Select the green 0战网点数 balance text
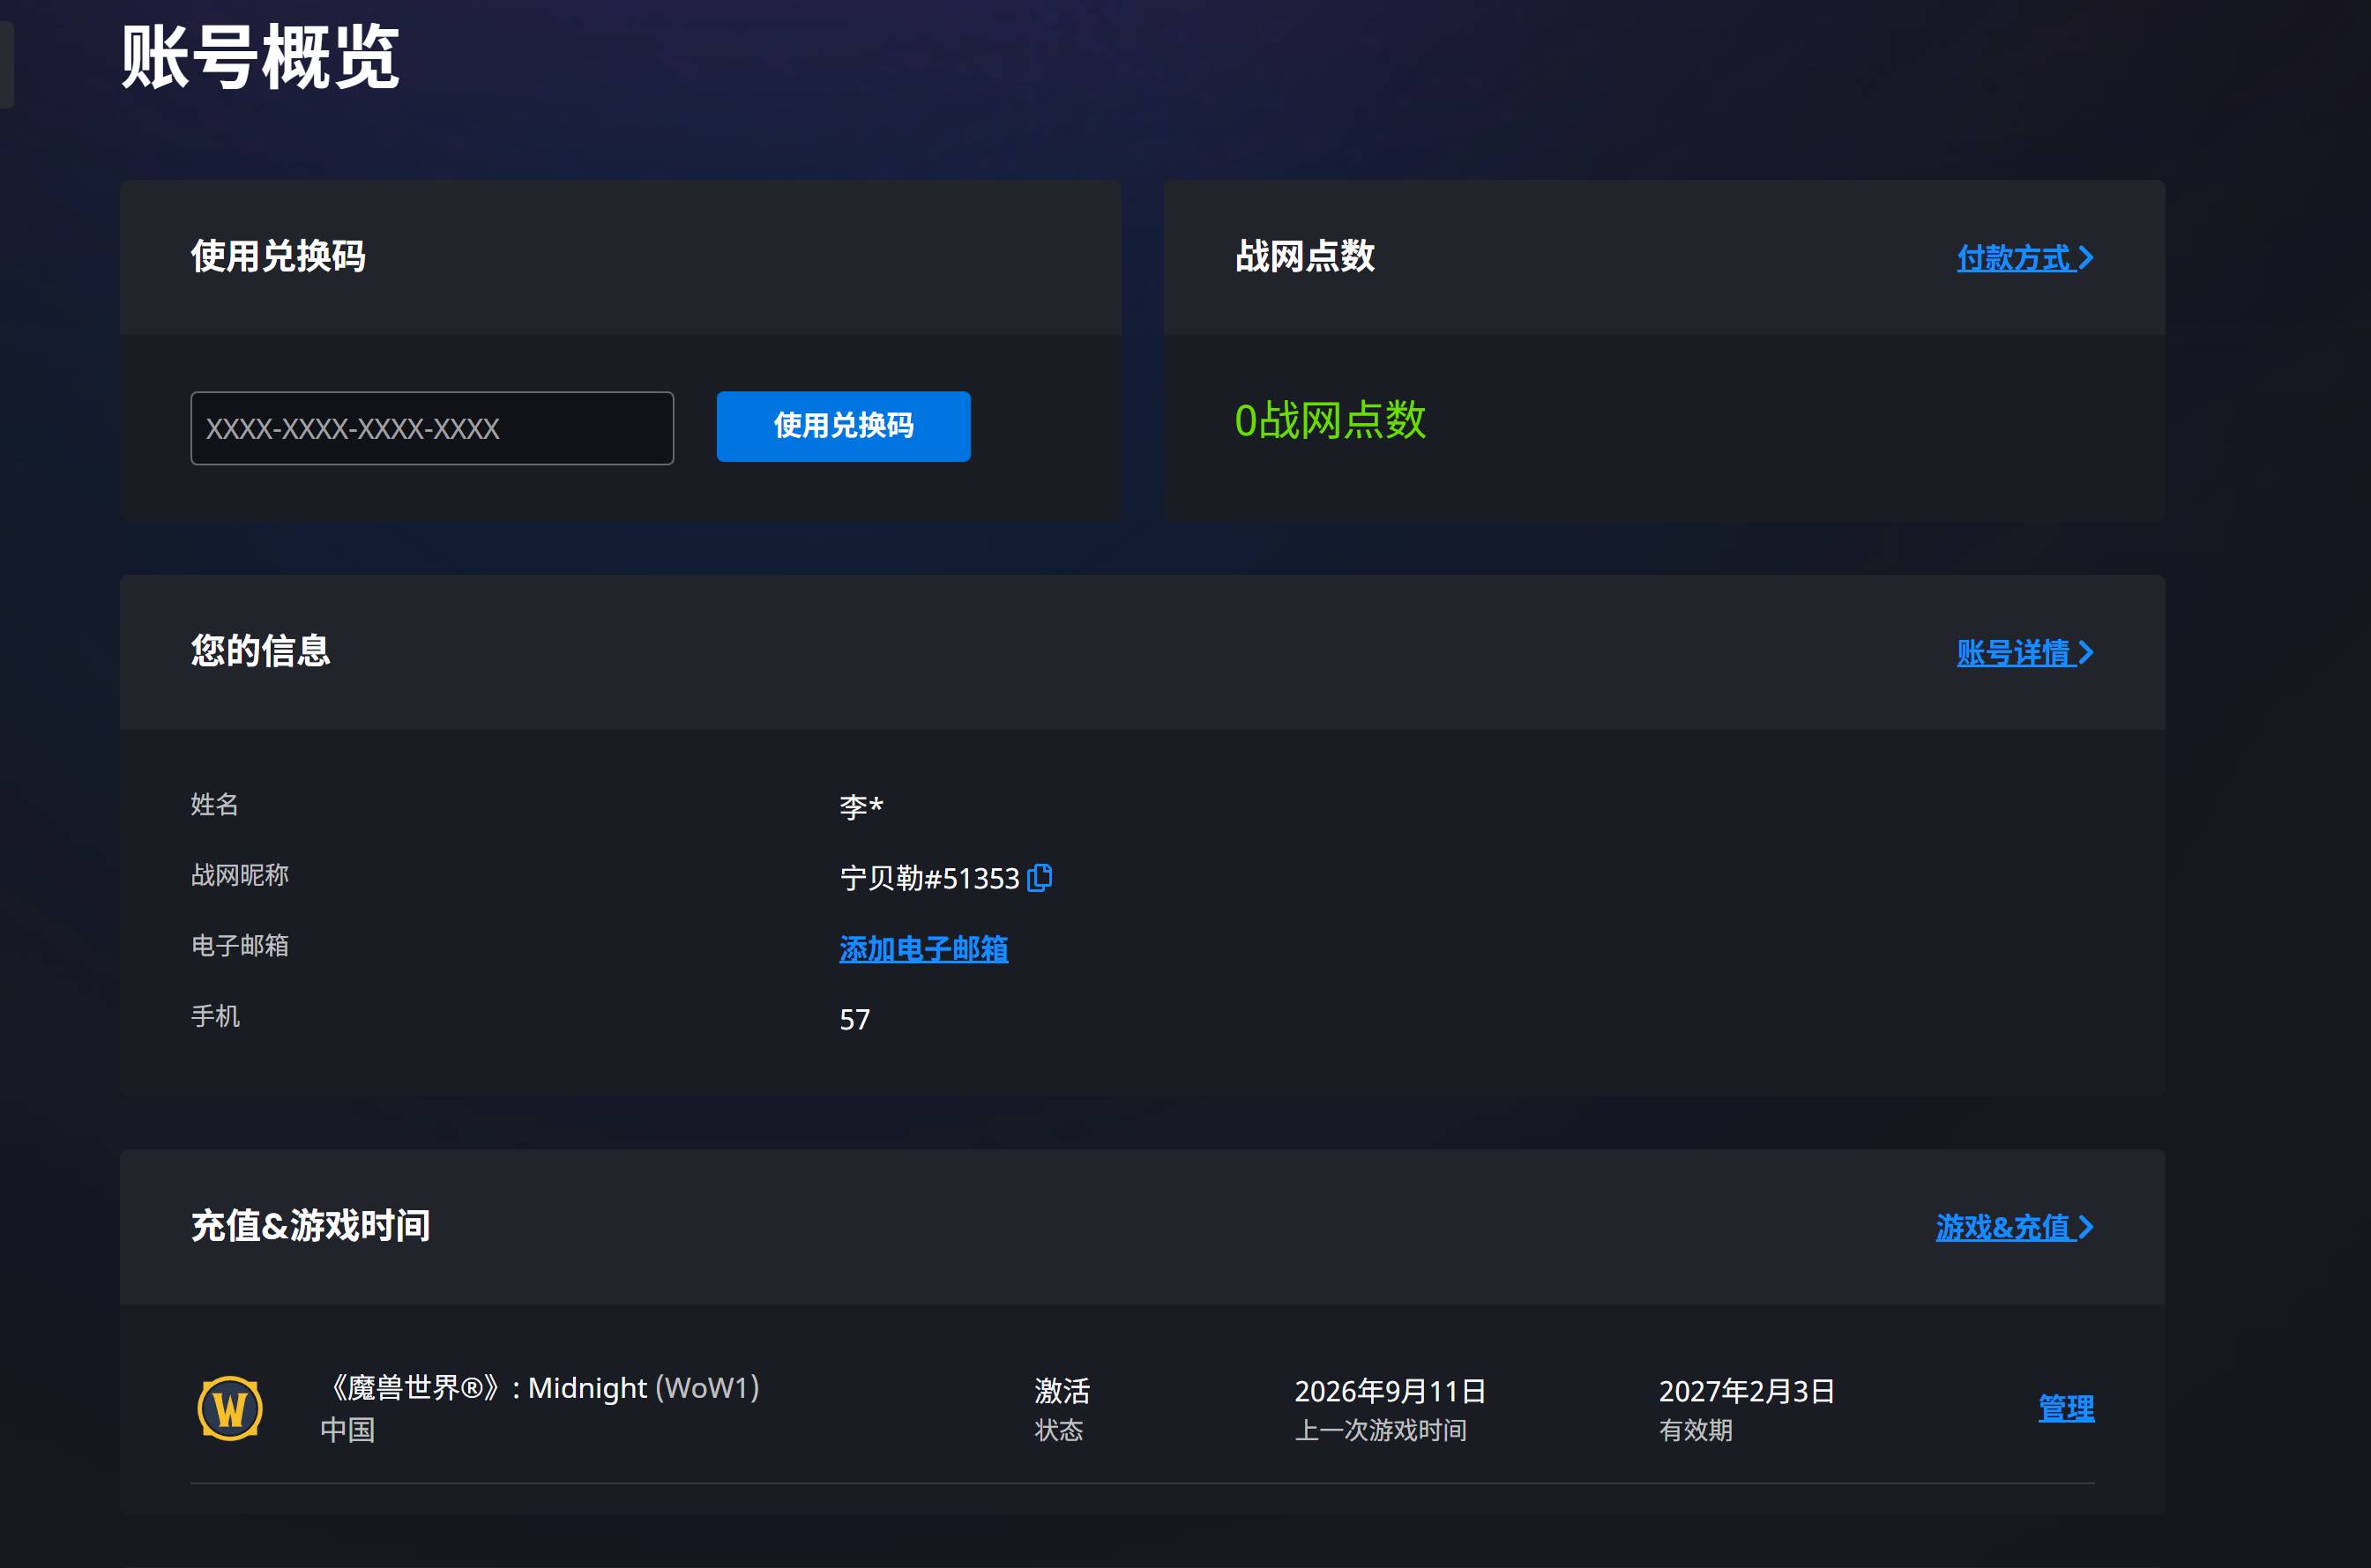The image size is (2371, 1568). [1330, 420]
